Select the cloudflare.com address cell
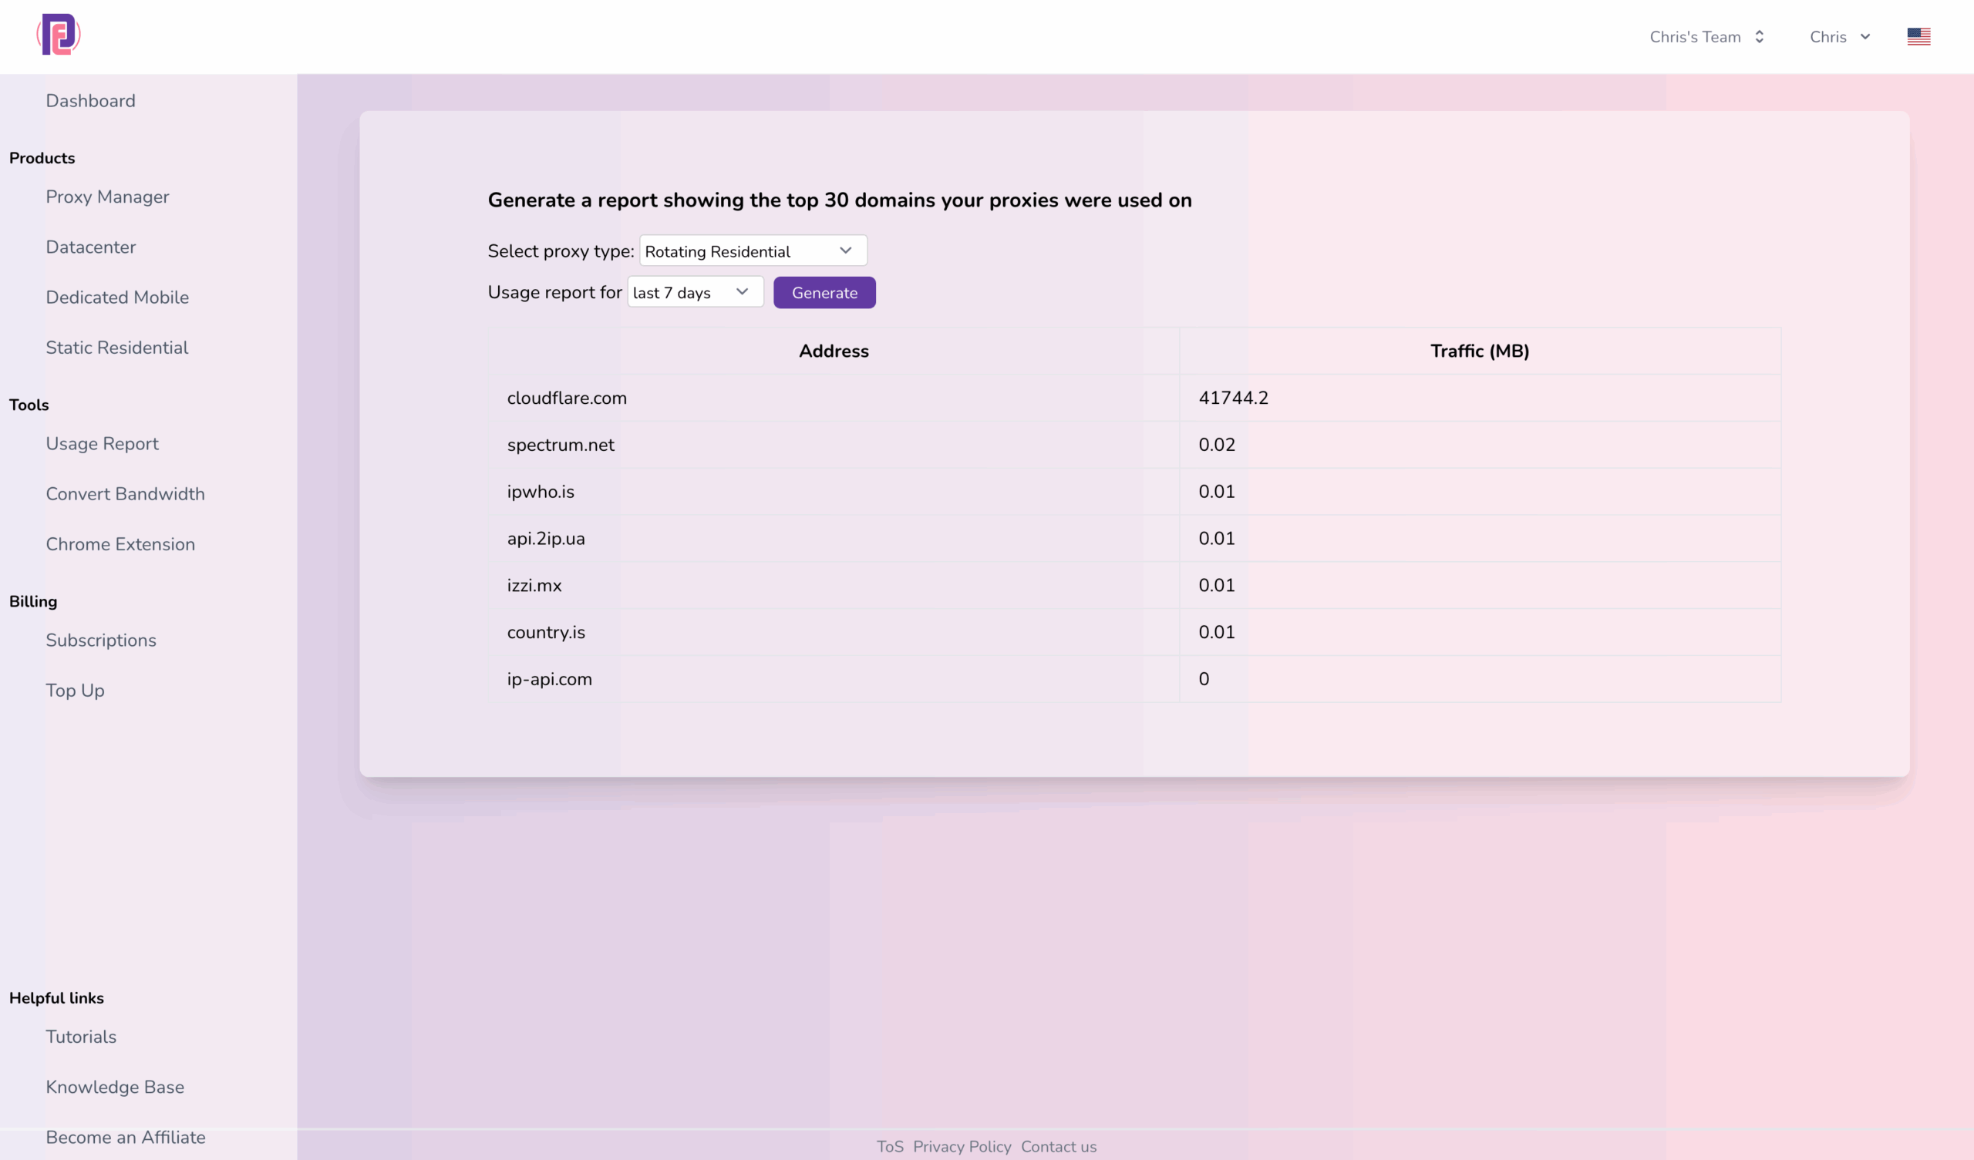Screen dimensions: 1974x1160 834,398
